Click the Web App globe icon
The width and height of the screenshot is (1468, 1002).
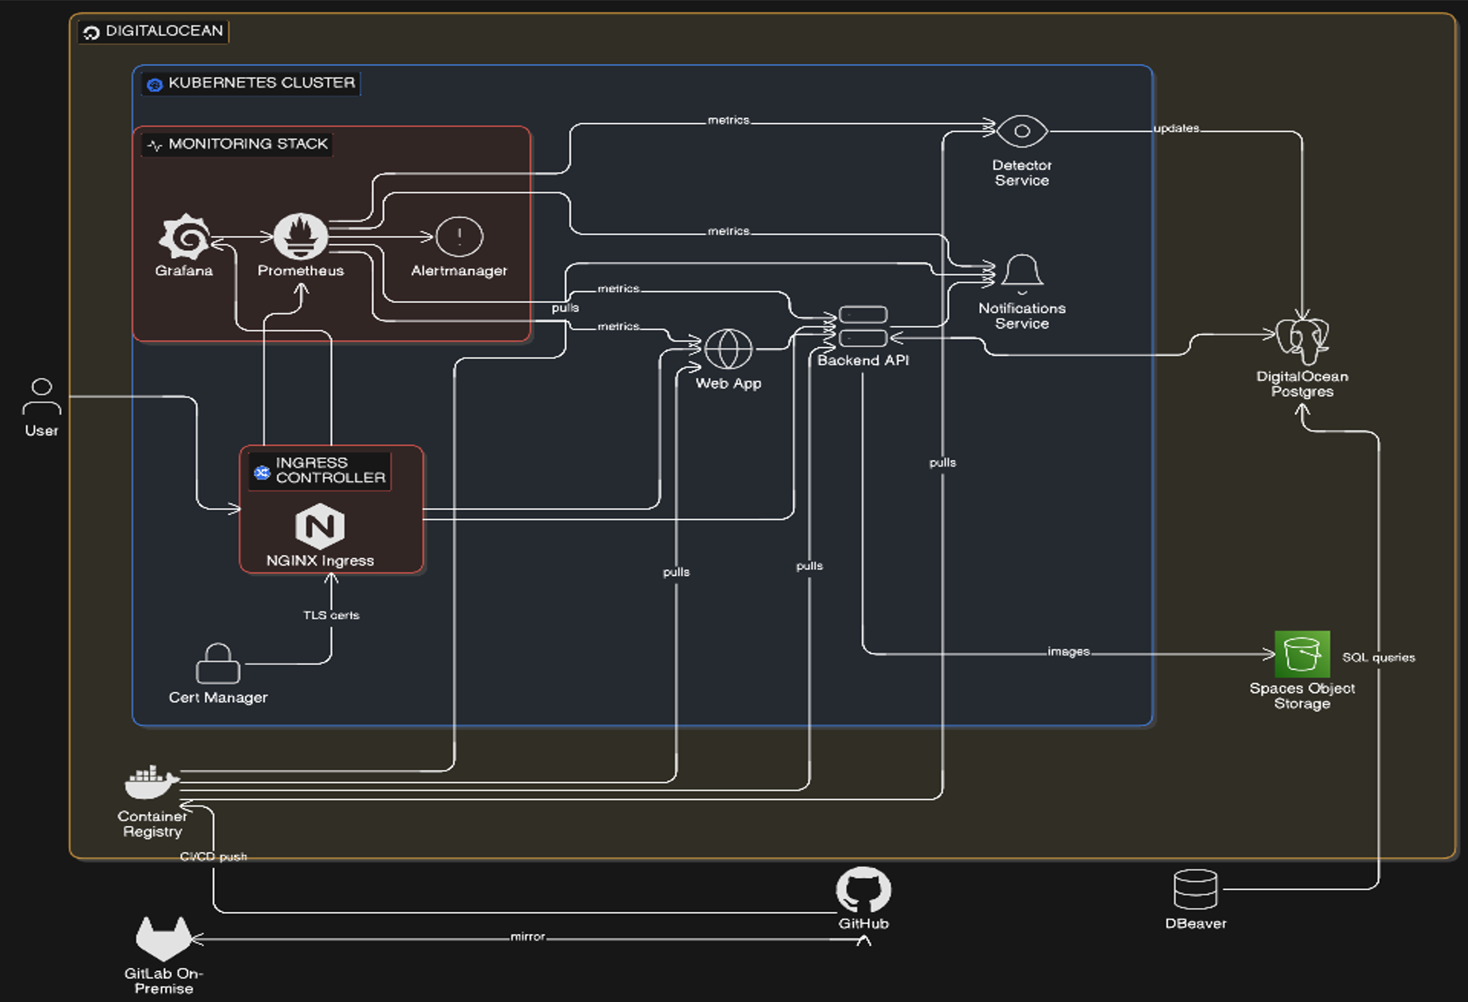(728, 349)
